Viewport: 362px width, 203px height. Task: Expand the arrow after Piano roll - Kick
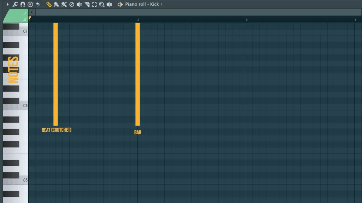pos(162,4)
